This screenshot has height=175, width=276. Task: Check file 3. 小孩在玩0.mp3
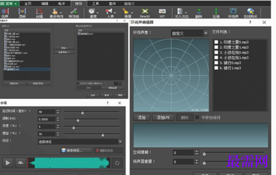point(216,52)
